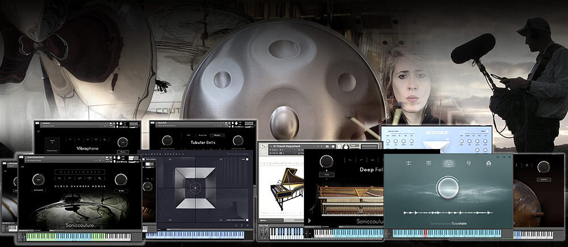Click the left knob in Tubular Bells window
568x247 pixels.
pos(167,140)
